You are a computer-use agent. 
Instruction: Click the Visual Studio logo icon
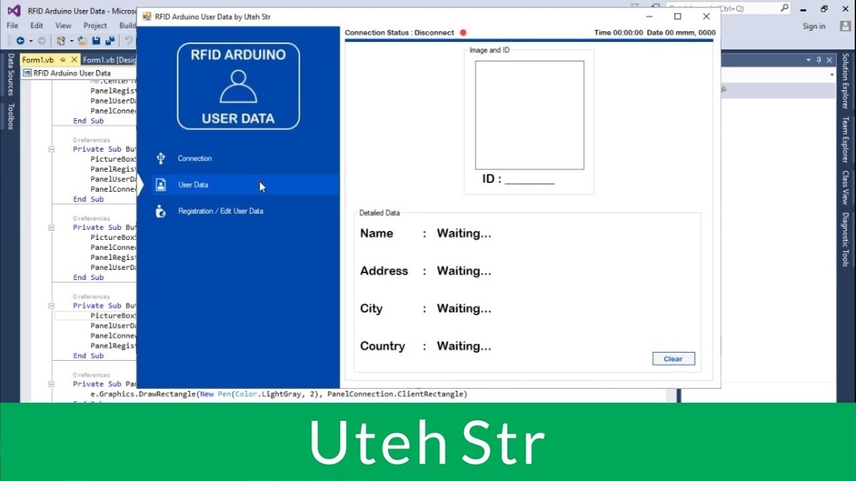pos(13,10)
